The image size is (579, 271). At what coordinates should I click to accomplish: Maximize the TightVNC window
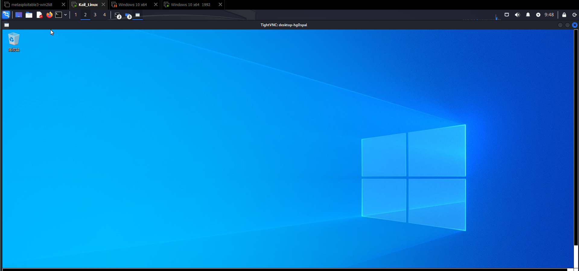point(568,25)
